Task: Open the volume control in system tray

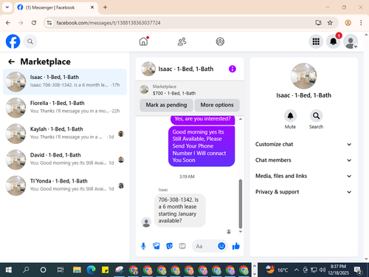Action: 322,270
